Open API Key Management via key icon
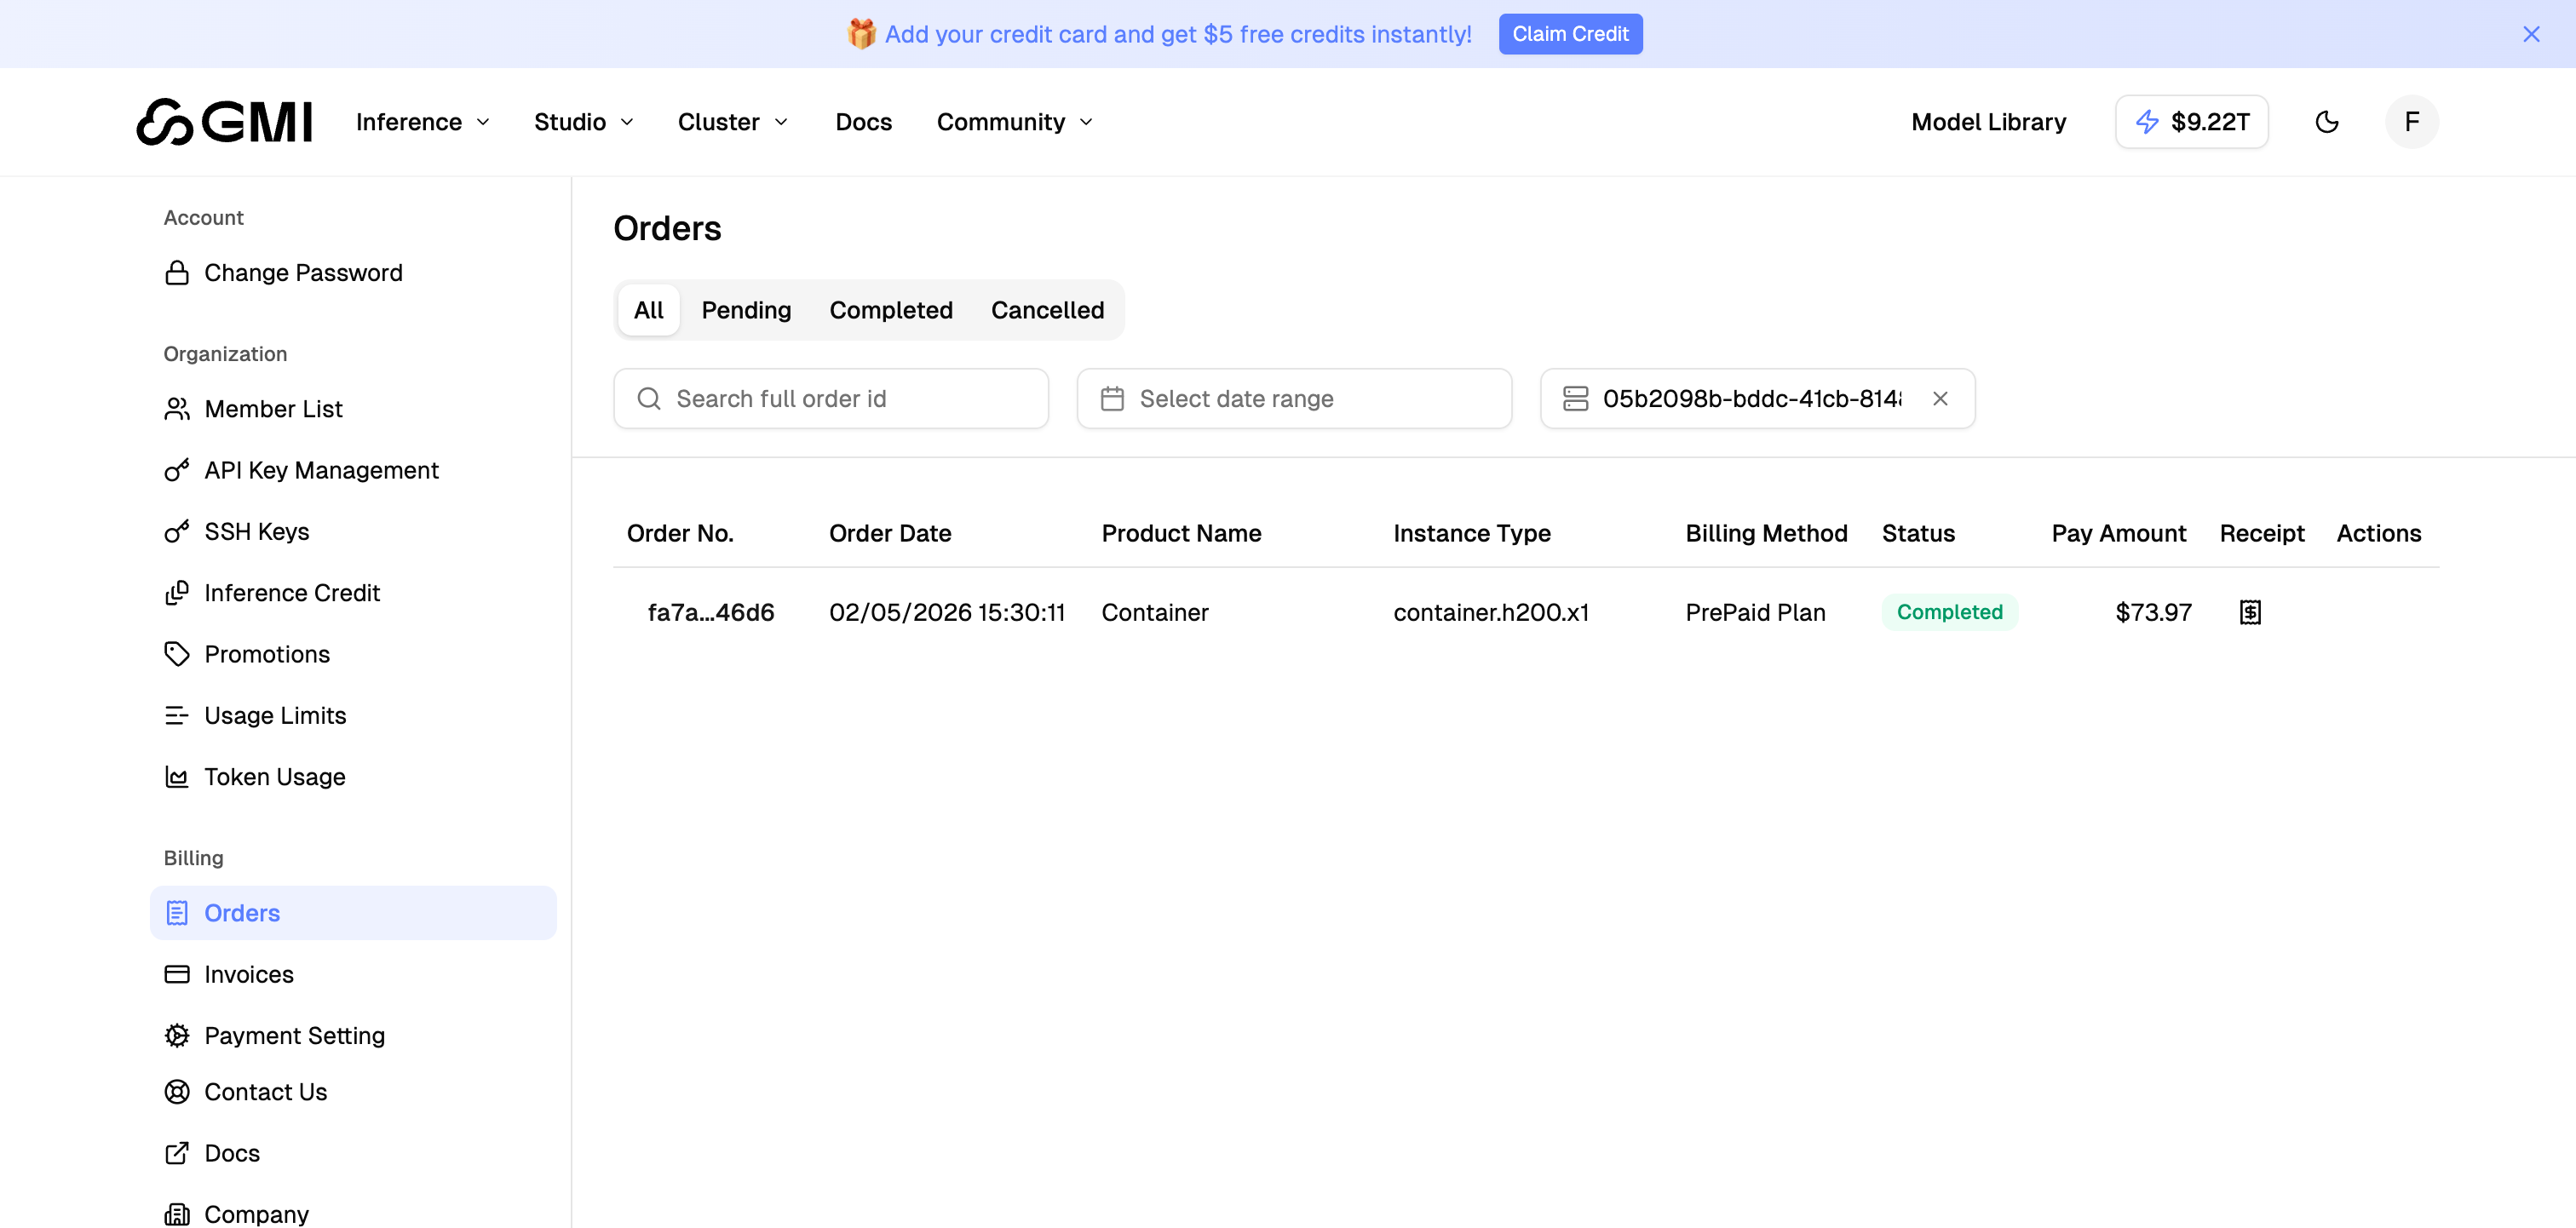The image size is (2576, 1228). pyautogui.click(x=177, y=470)
